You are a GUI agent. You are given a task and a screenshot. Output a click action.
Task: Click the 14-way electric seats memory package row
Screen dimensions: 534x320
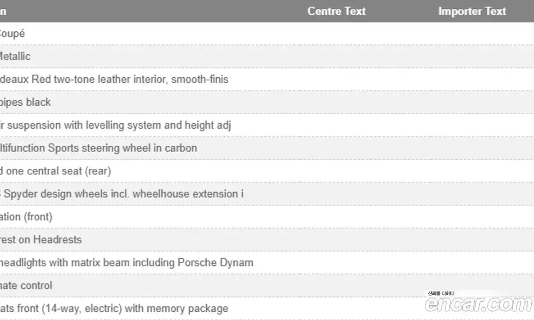(114, 309)
